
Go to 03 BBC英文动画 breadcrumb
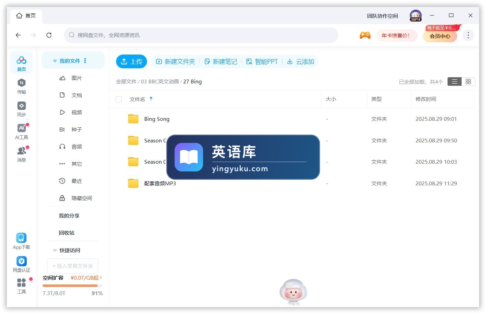[160, 81]
